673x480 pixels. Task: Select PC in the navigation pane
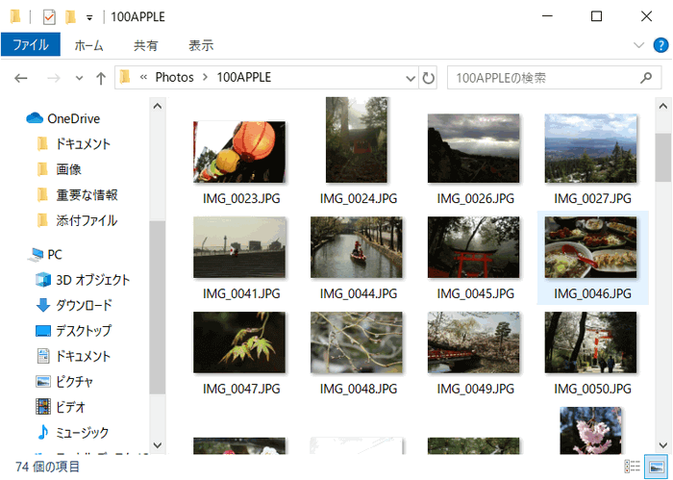click(45, 255)
